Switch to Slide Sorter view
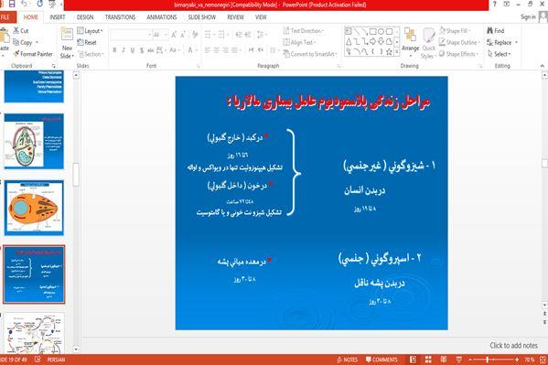The image size is (548, 365). pos(428,360)
